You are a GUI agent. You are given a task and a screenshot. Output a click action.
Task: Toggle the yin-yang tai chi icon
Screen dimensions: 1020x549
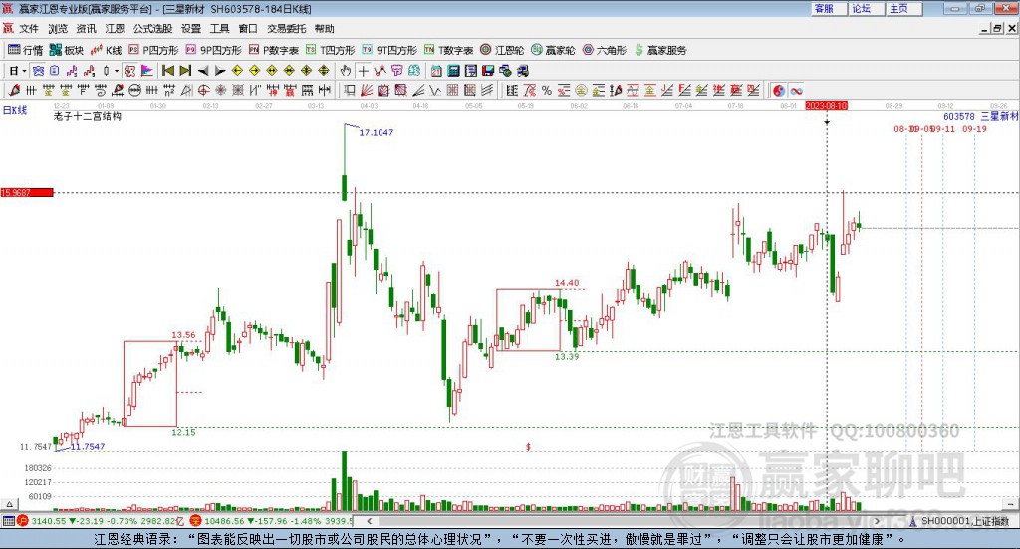pyautogui.click(x=779, y=91)
